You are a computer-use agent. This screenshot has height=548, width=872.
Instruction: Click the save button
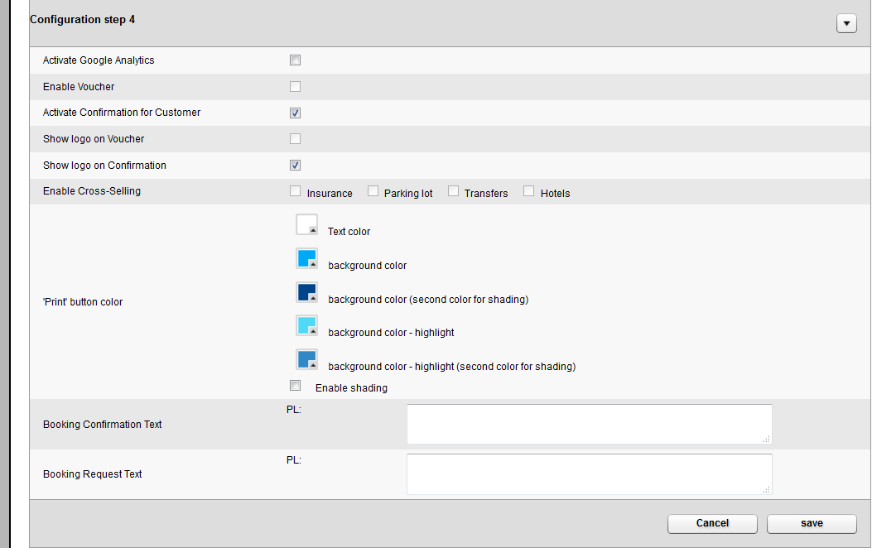812,523
